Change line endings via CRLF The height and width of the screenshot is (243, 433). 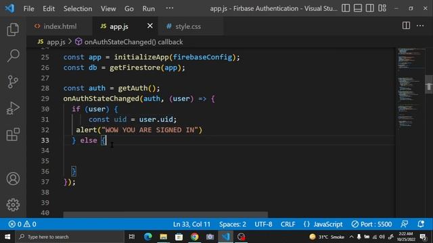click(288, 224)
